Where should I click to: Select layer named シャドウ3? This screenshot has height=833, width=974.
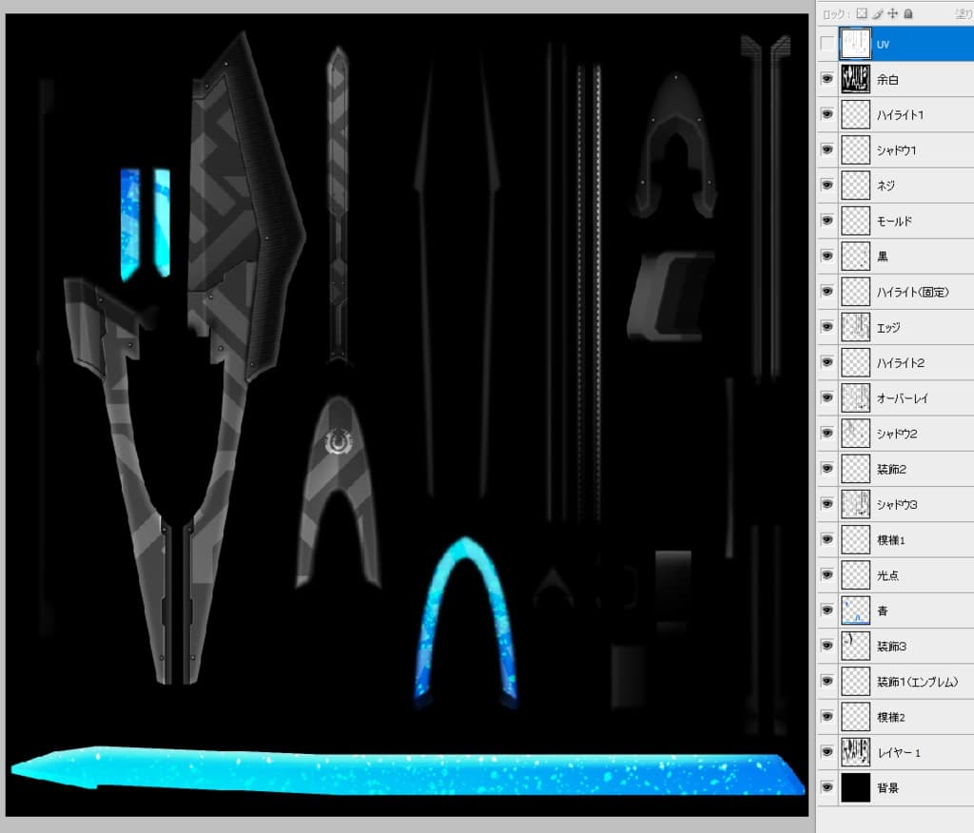(897, 504)
